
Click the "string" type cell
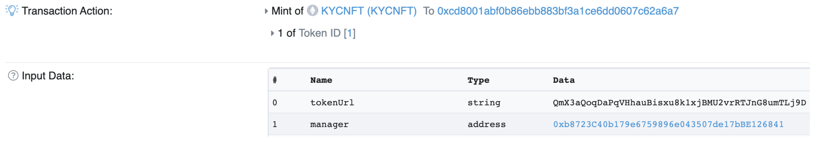pyautogui.click(x=484, y=103)
